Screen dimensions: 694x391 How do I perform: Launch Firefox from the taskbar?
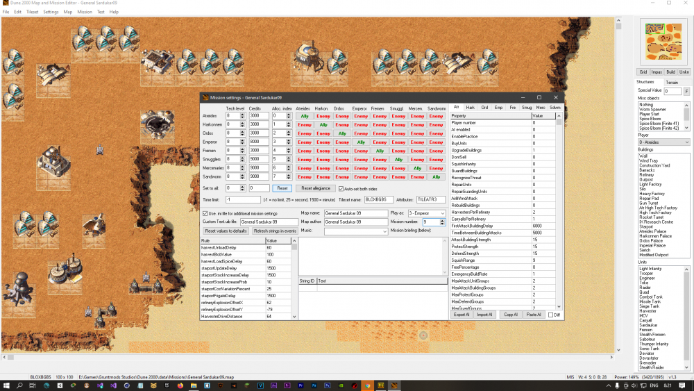[180, 385]
